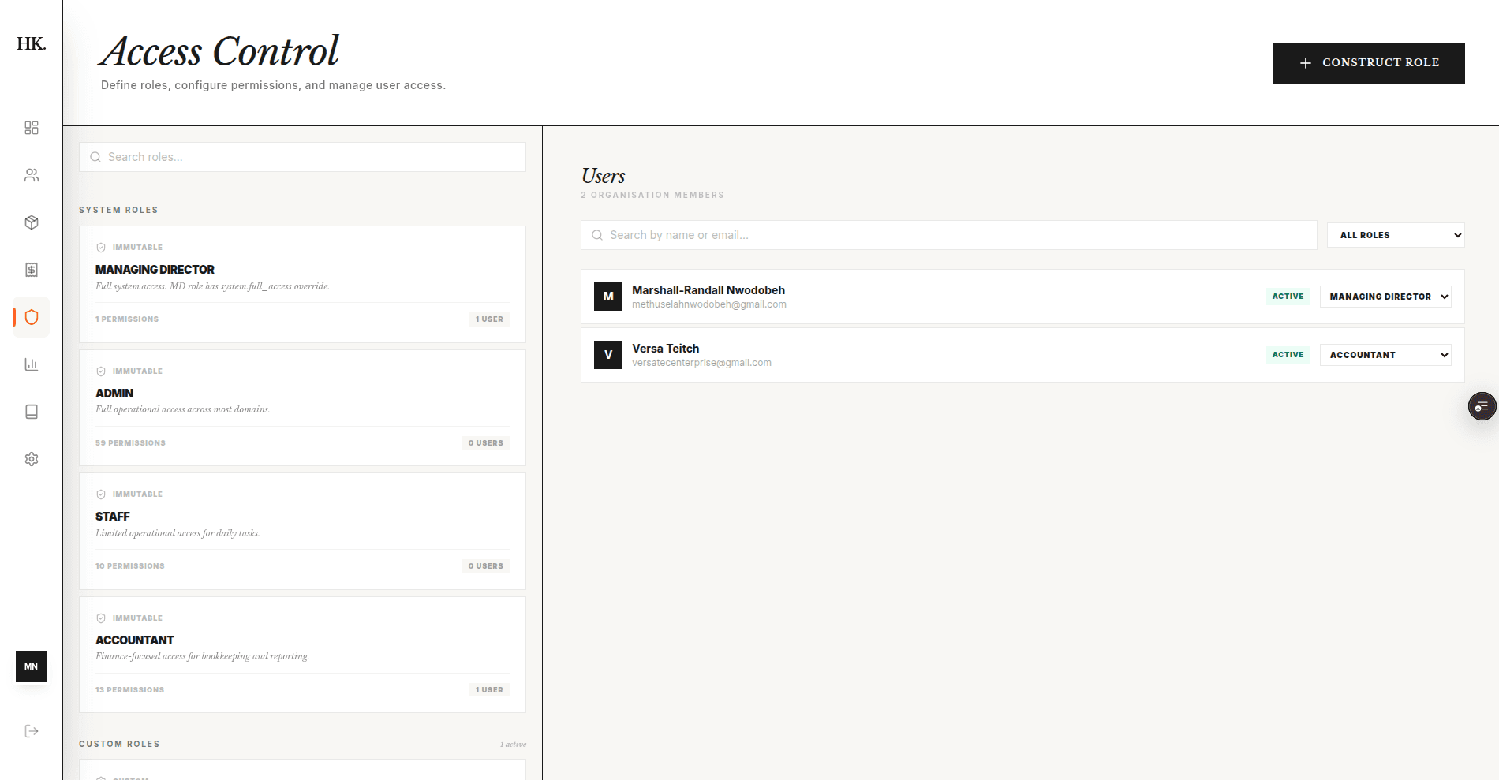Select the Staff role card
This screenshot has width=1499, height=780.
coord(302,531)
